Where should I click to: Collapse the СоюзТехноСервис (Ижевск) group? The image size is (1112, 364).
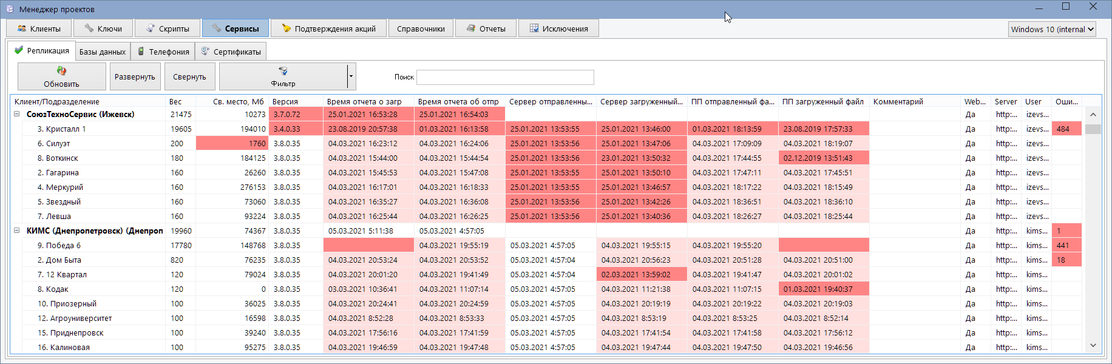(17, 114)
